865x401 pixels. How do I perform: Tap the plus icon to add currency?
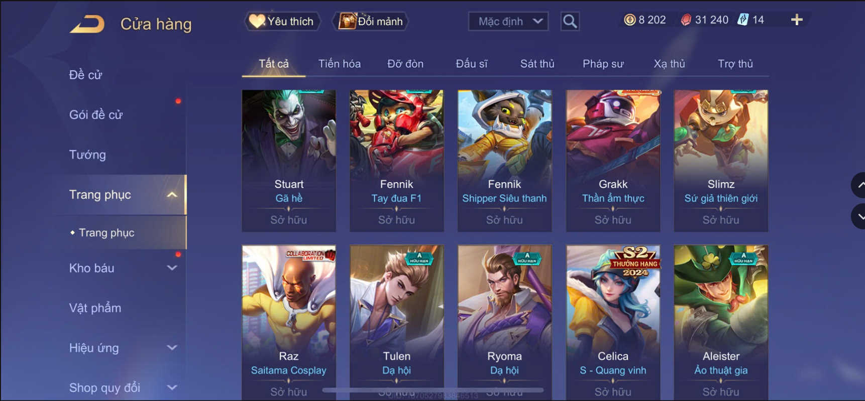(797, 20)
